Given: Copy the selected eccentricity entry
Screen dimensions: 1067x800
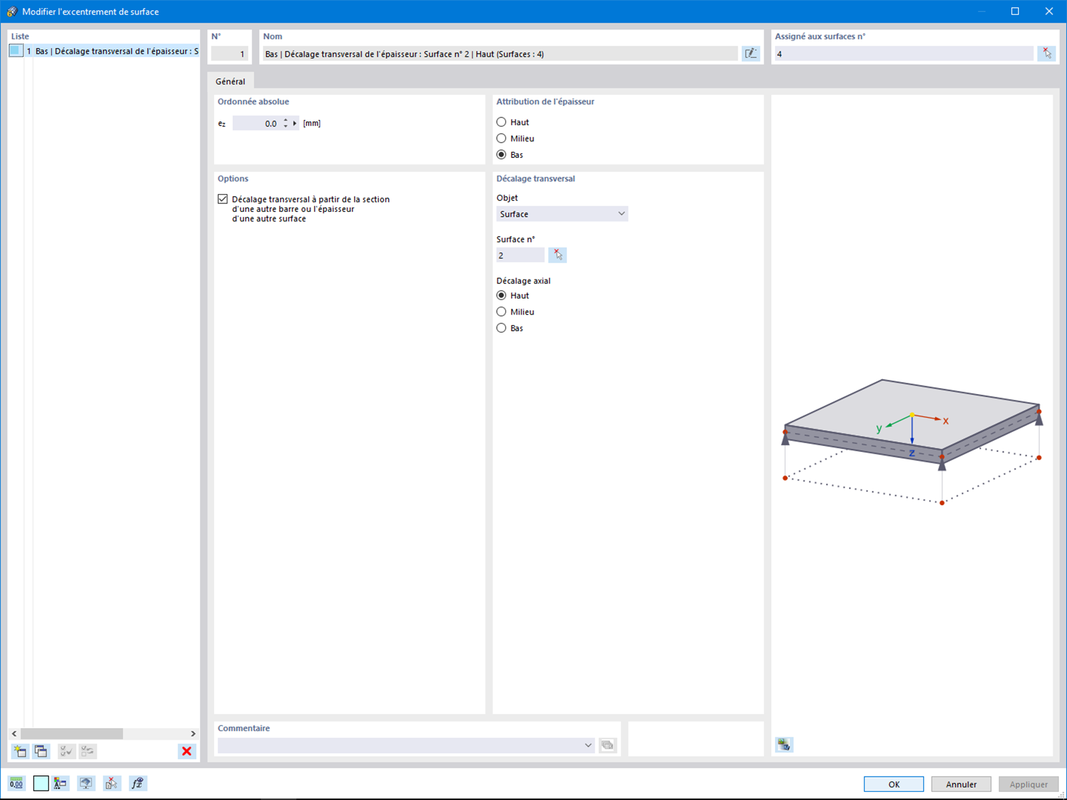Looking at the screenshot, I should [x=40, y=751].
